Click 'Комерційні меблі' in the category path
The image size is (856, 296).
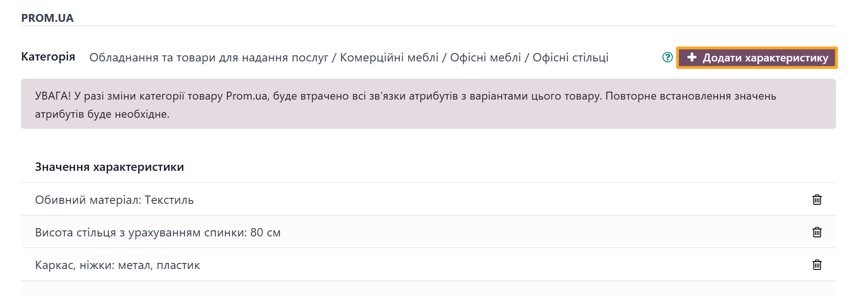coord(389,58)
